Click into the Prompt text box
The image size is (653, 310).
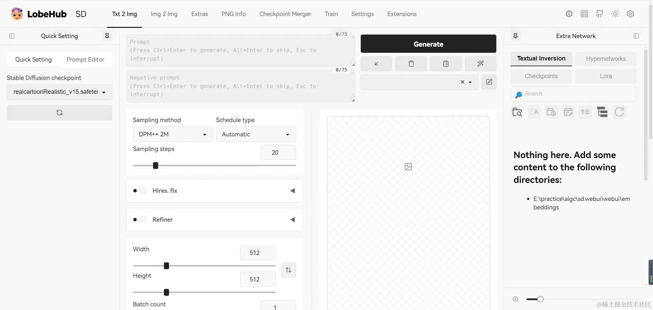240,50
